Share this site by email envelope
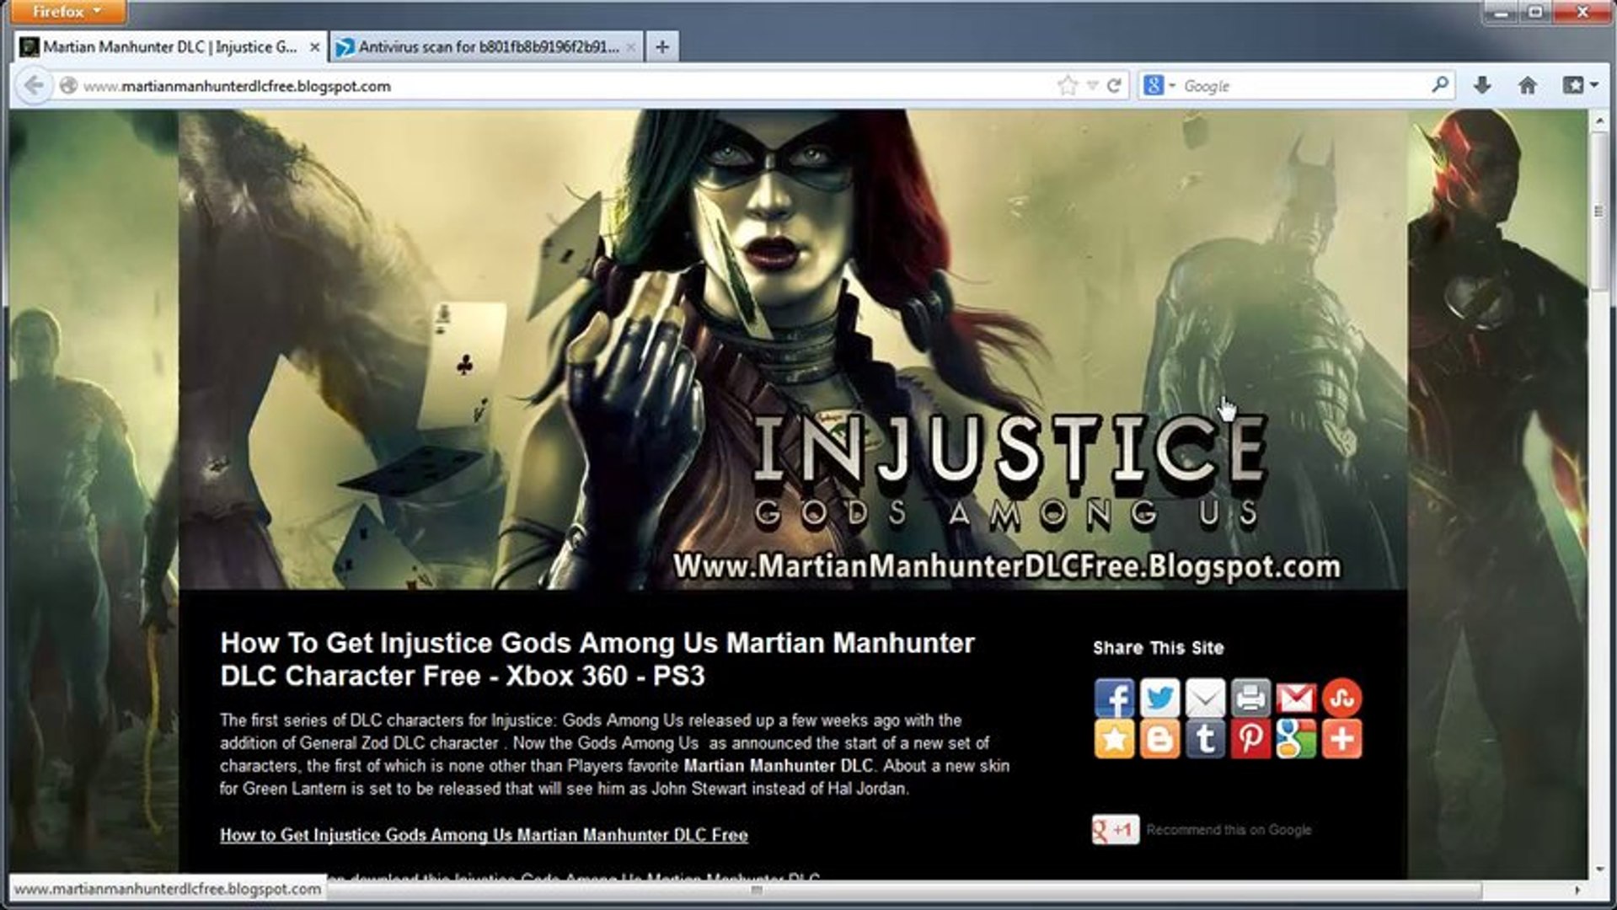The image size is (1617, 910). point(1205,698)
